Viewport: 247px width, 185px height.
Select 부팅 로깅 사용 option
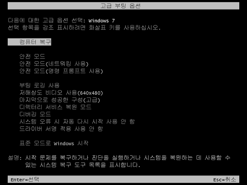40,85
